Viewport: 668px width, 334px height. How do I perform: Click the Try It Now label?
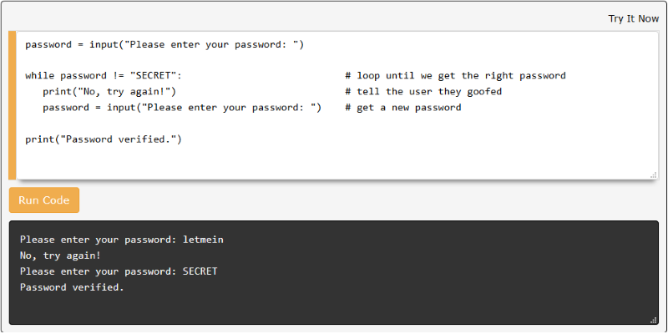point(633,18)
